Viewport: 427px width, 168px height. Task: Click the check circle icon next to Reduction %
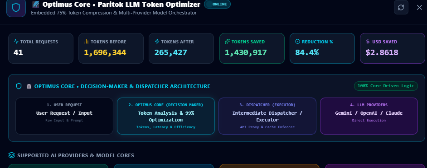(x=298, y=42)
